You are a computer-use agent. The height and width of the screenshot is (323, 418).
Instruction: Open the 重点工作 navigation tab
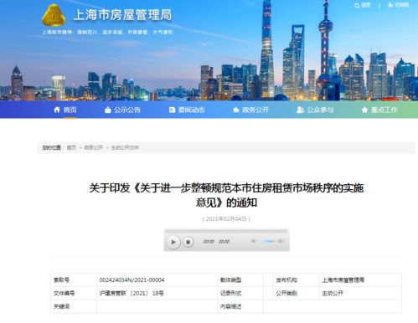coord(384,110)
